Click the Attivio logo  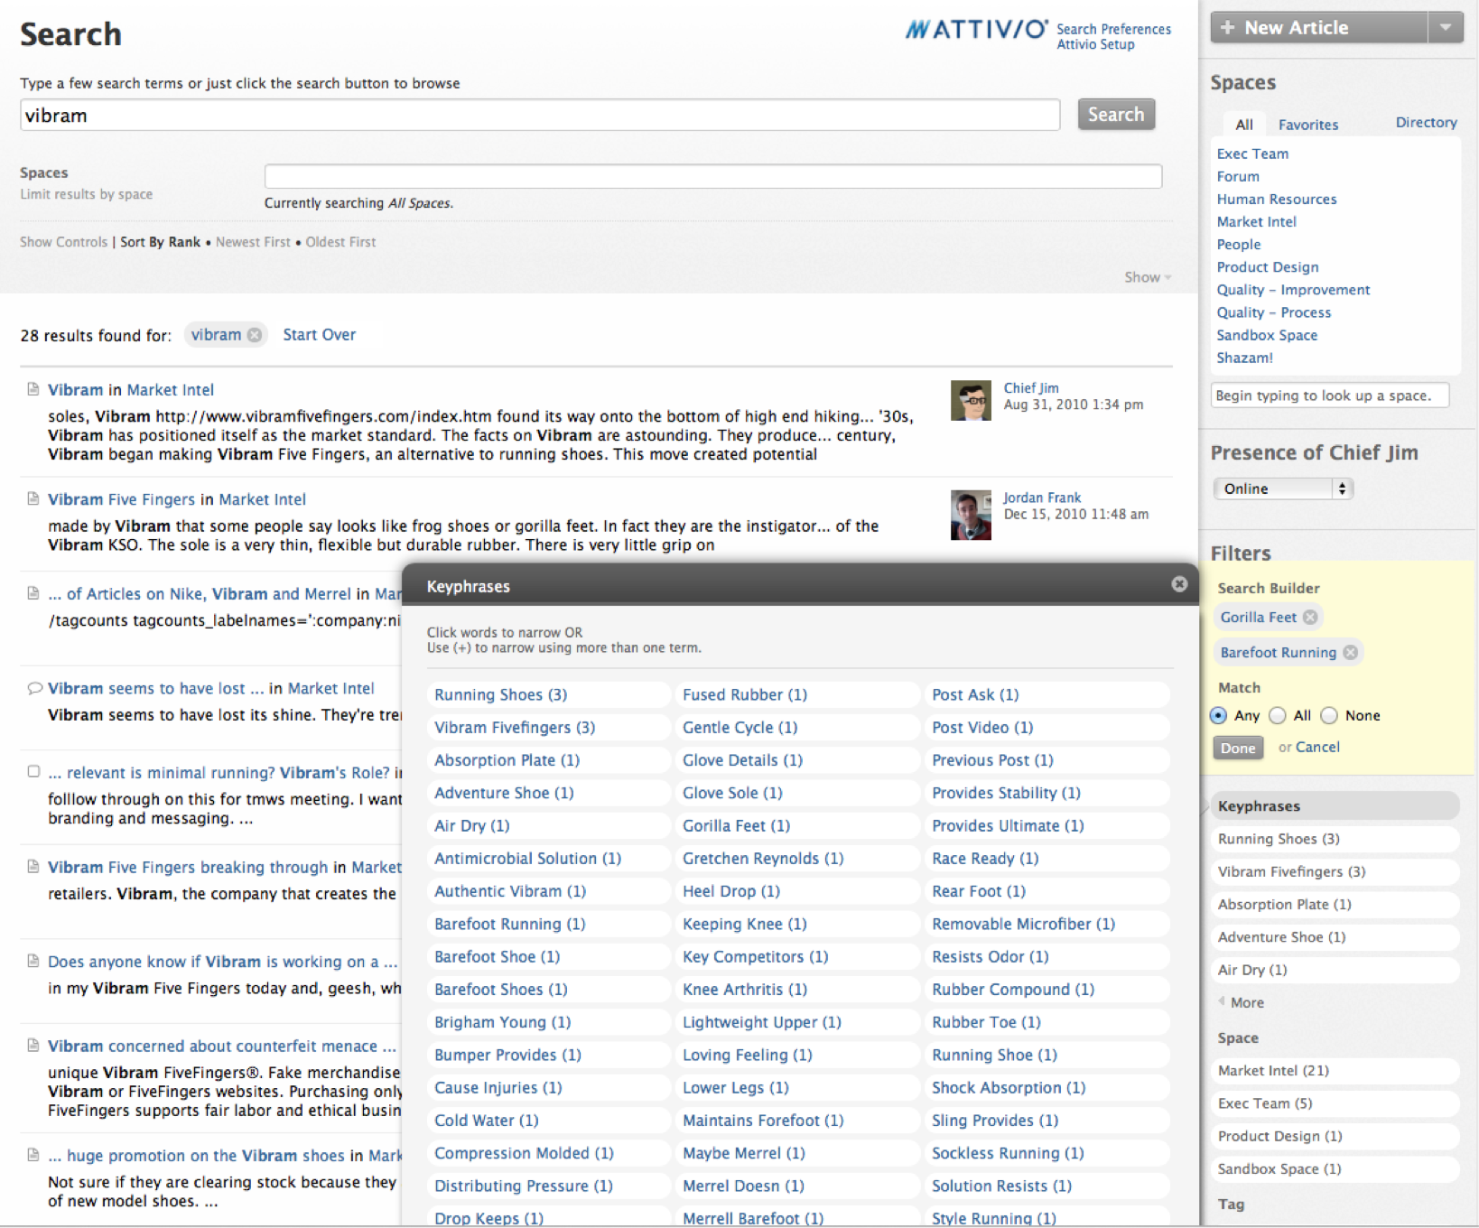pyautogui.click(x=976, y=30)
